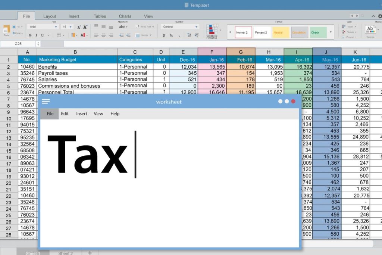Click the formula bar input
382x255 pixels.
click(x=223, y=44)
